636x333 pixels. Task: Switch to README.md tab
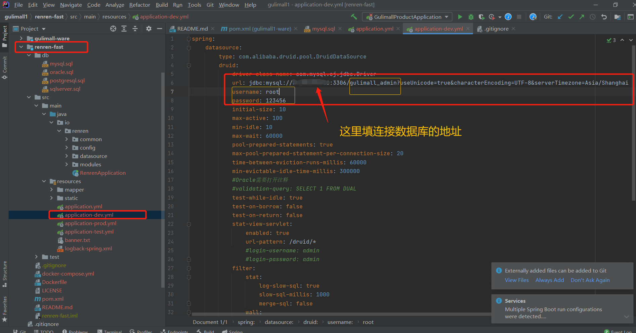193,29
